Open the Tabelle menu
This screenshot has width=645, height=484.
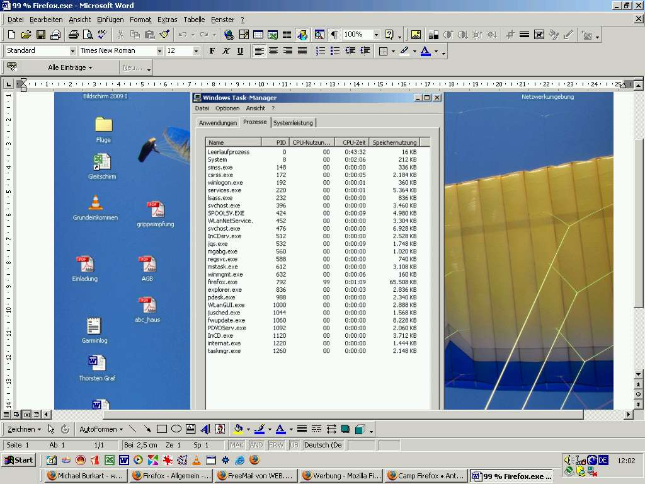coord(194,20)
